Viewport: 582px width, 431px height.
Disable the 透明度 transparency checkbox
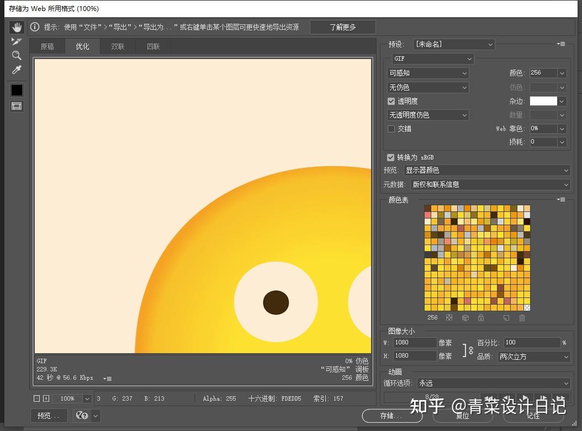tap(391, 101)
